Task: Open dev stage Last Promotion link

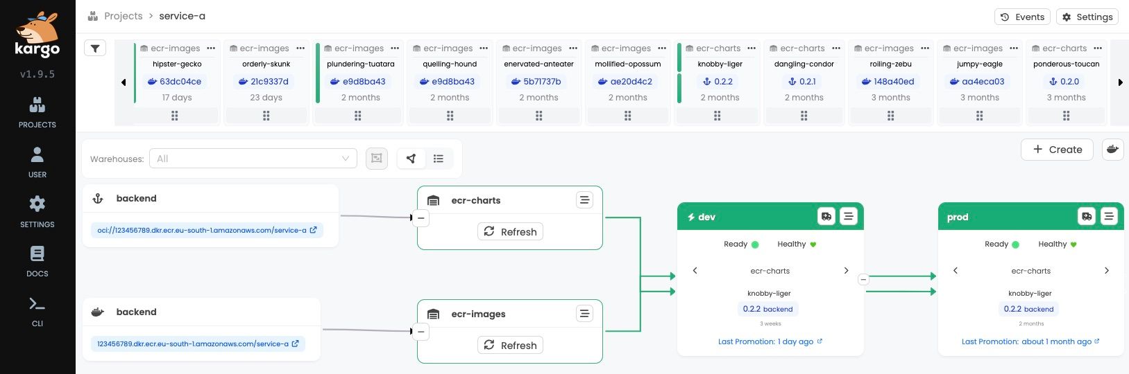Action: coord(770,341)
